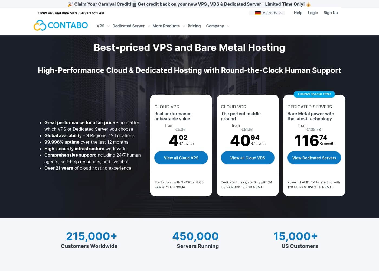Click the crossed-out €135.78 price
The image size is (379, 271).
[x=313, y=130]
